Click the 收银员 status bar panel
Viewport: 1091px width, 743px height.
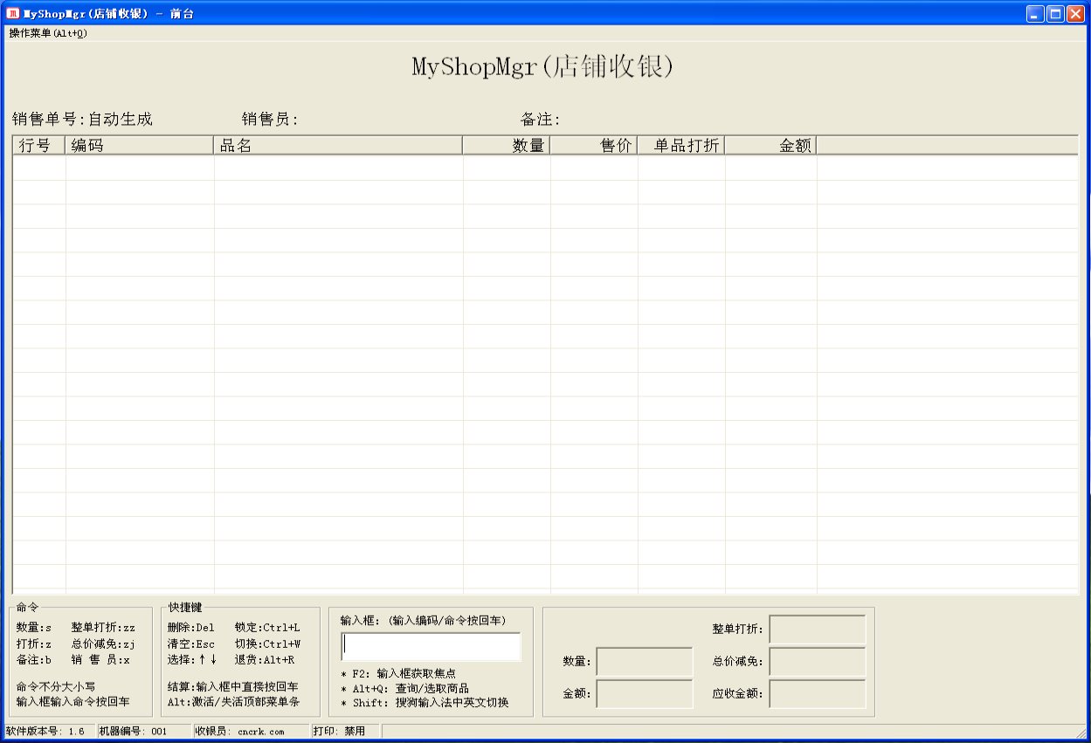tap(251, 732)
